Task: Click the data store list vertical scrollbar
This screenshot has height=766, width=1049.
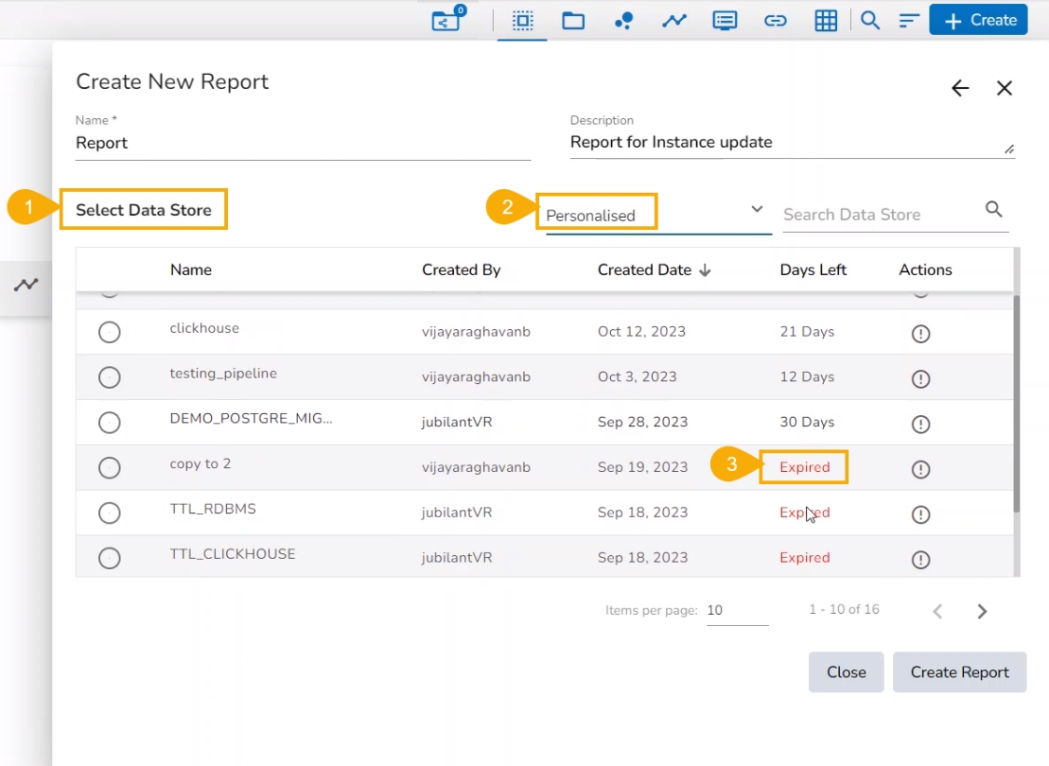Action: (1017, 402)
